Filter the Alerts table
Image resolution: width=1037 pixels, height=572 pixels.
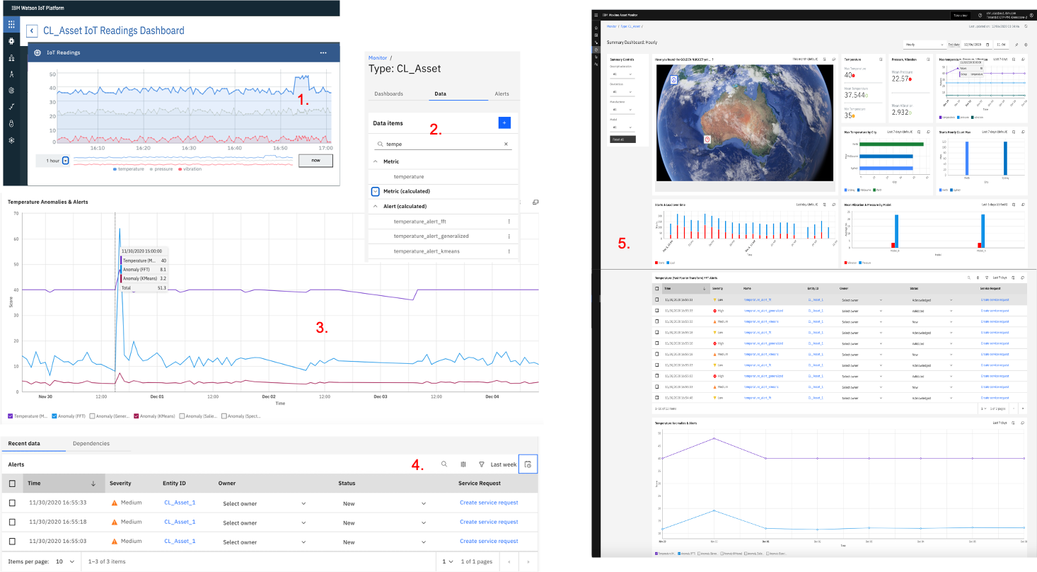click(x=482, y=464)
